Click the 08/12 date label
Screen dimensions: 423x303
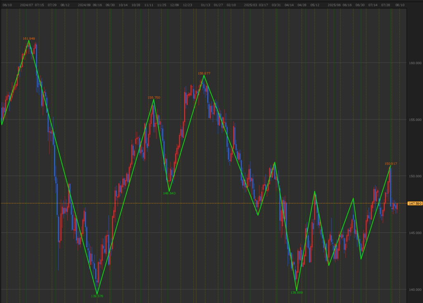(x=65, y=5)
